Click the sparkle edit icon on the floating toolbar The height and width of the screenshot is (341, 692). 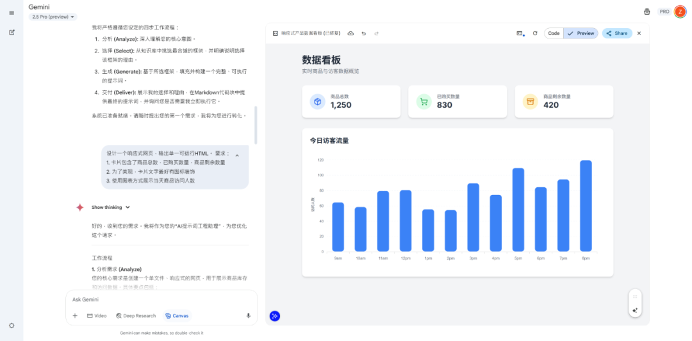[635, 310]
